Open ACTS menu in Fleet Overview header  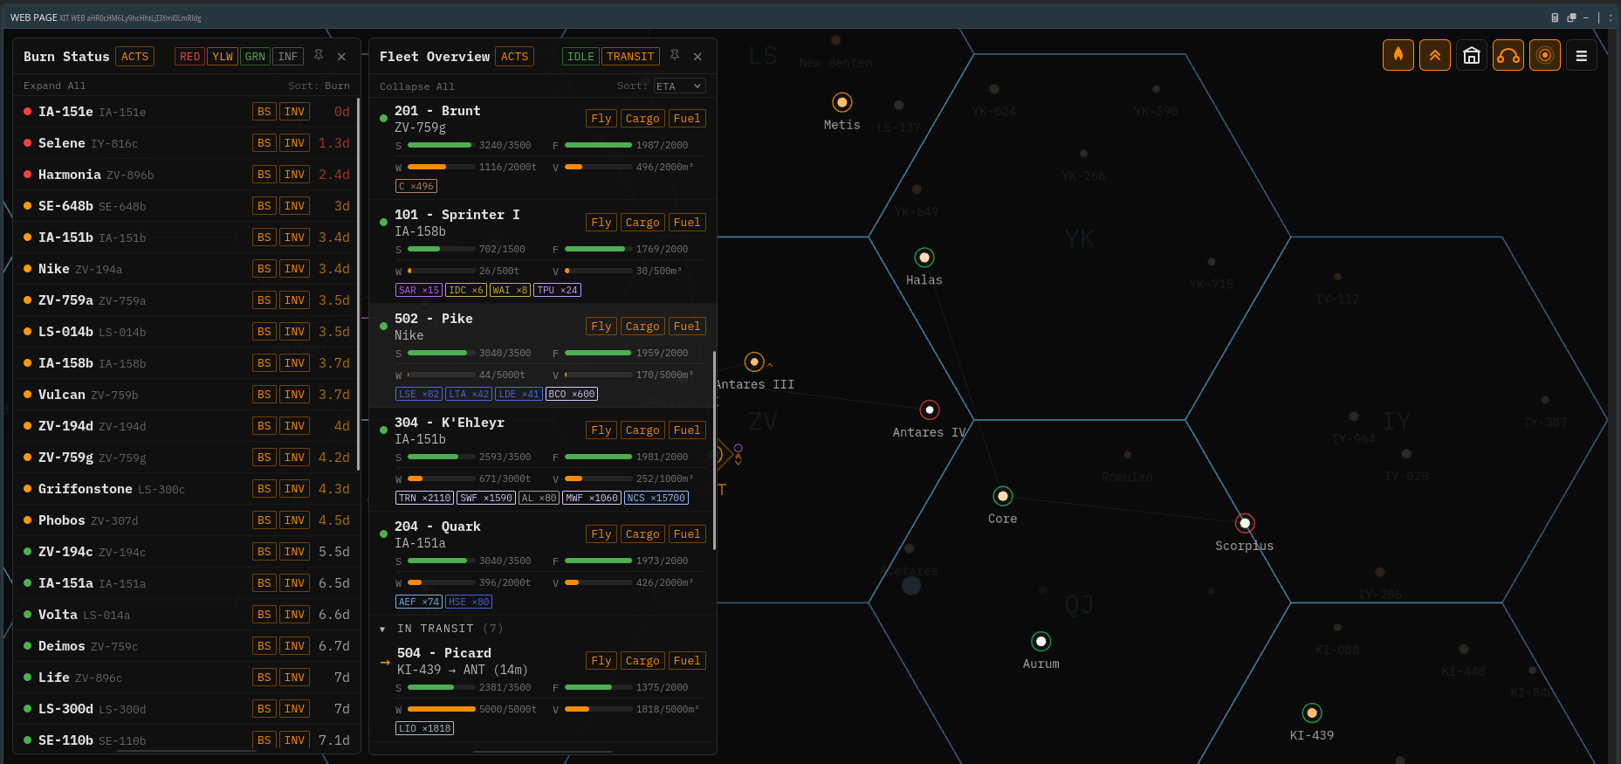coord(514,56)
